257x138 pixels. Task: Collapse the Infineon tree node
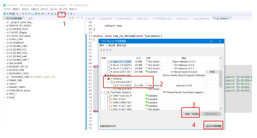coord(105,79)
